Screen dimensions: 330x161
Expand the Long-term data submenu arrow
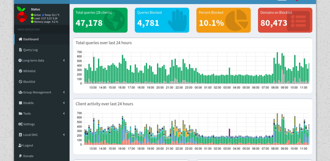[x=64, y=60]
